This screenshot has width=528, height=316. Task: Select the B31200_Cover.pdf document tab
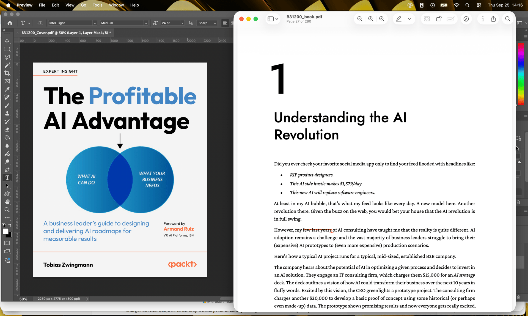coord(66,33)
